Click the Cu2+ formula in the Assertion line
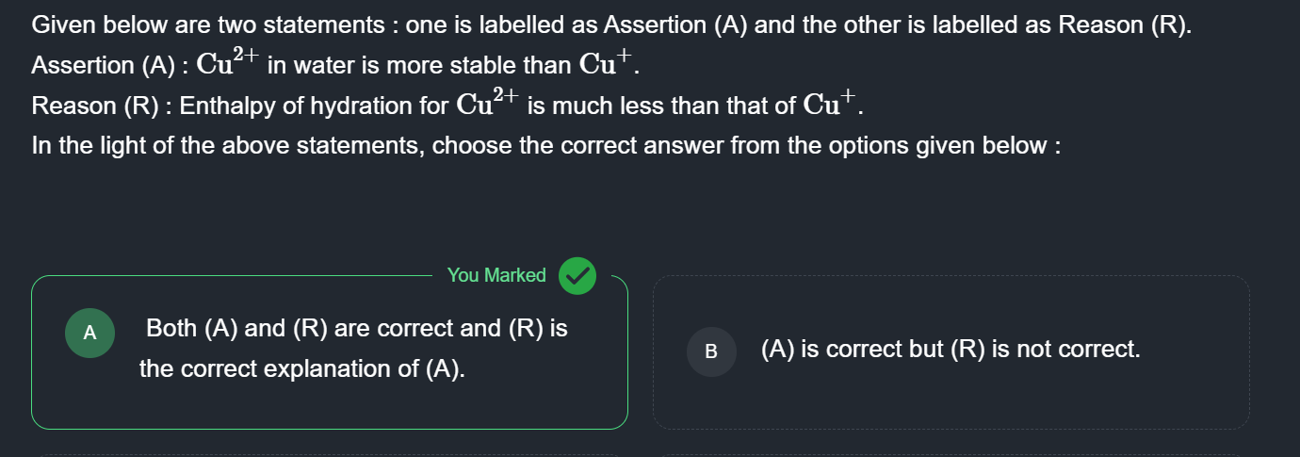1300x457 pixels. coord(226,62)
